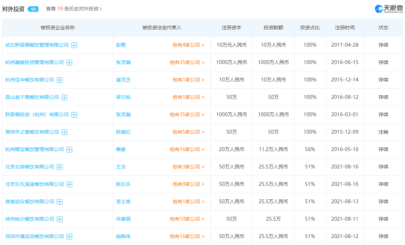The image size is (405, 245).
Task: Open company 北京乐乐涛涛餐饮有限公司
Action: point(35,184)
